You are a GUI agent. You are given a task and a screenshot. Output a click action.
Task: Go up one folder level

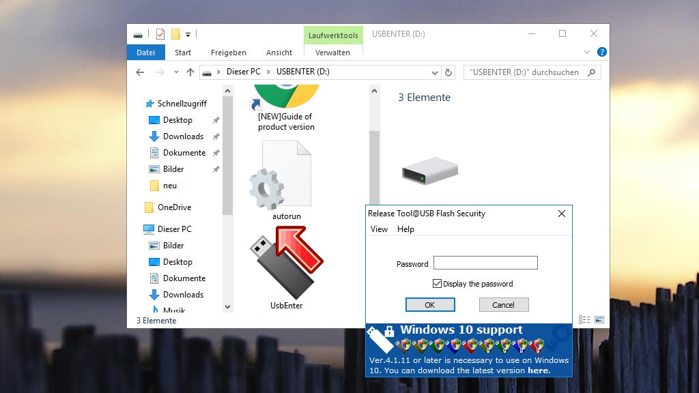pos(190,72)
